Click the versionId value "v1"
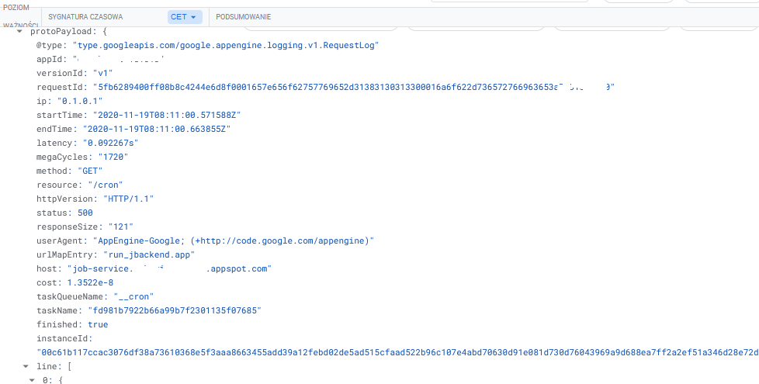759x384 pixels. tap(102, 74)
